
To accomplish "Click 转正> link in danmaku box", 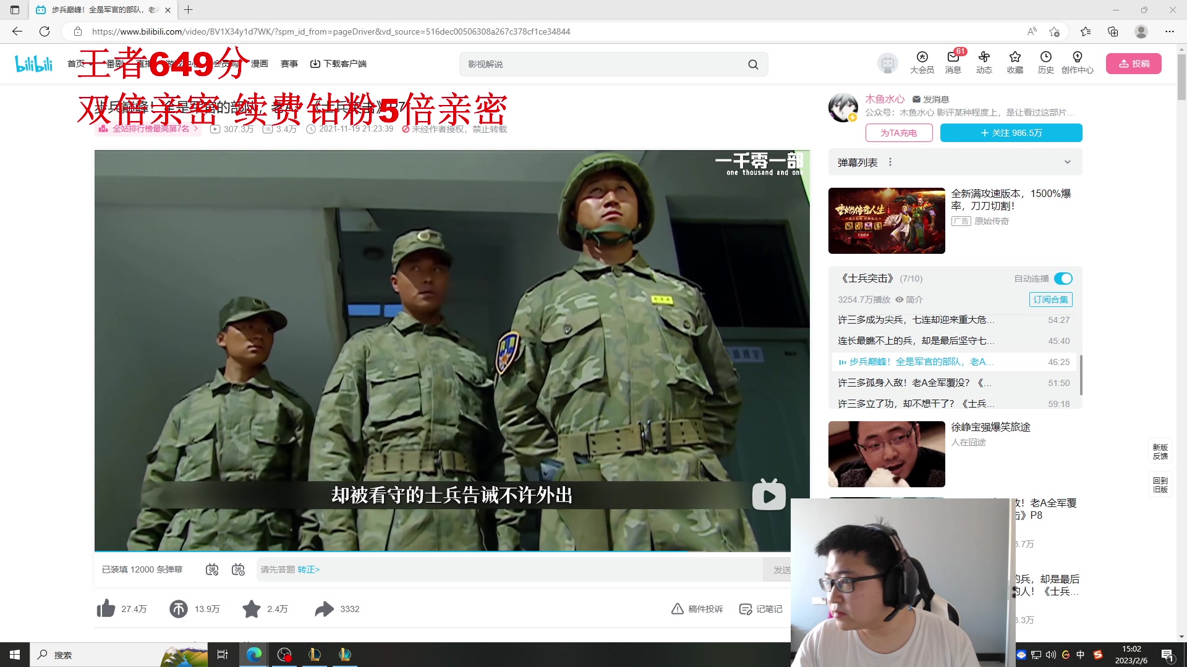I will coord(308,569).
